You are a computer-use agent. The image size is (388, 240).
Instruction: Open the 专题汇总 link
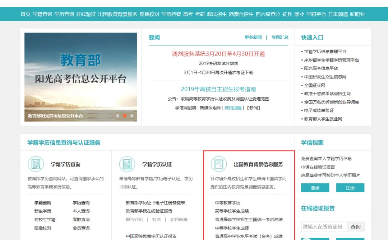(x=280, y=37)
